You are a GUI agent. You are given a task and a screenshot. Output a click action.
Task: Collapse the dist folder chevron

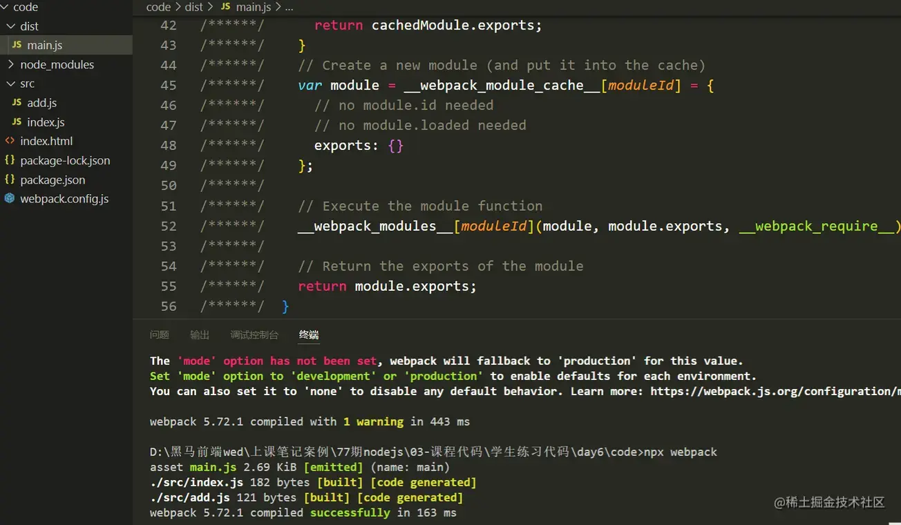coord(10,26)
